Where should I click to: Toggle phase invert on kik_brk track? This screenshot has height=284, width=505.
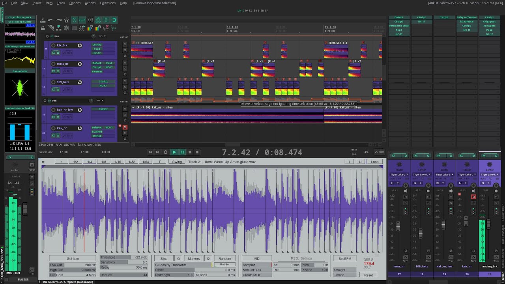click(x=125, y=56)
